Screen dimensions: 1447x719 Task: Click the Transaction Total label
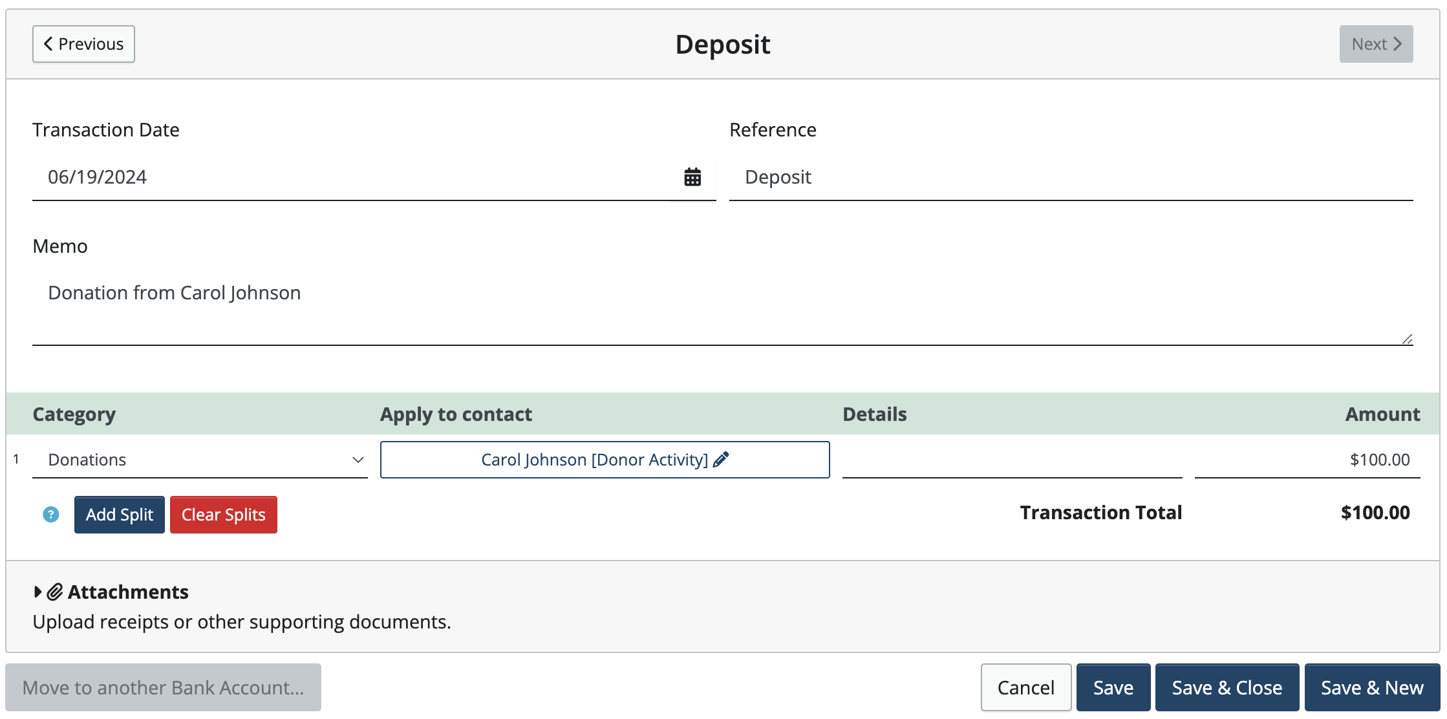(1101, 513)
